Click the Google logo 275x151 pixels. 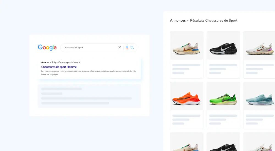click(47, 47)
